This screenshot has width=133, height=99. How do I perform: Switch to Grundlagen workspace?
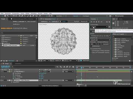click(86, 16)
